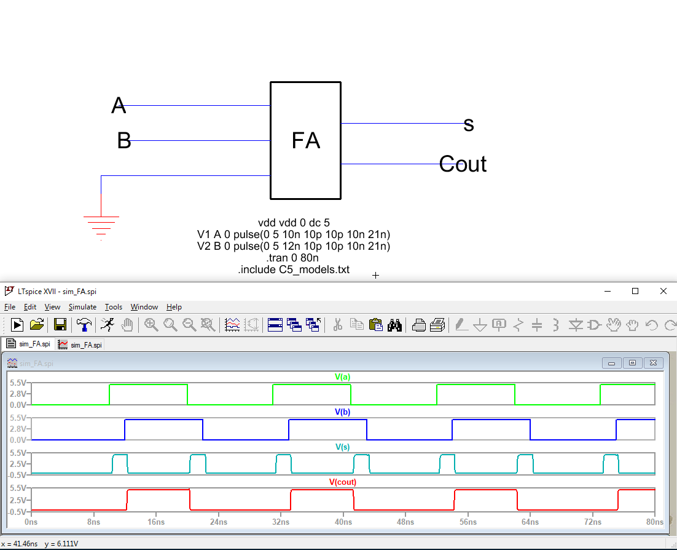The image size is (677, 550).
Task: Click the Zoom In magnifier icon
Action: (x=151, y=325)
